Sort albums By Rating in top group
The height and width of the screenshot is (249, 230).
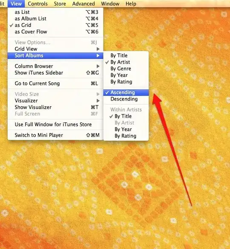(x=126, y=82)
